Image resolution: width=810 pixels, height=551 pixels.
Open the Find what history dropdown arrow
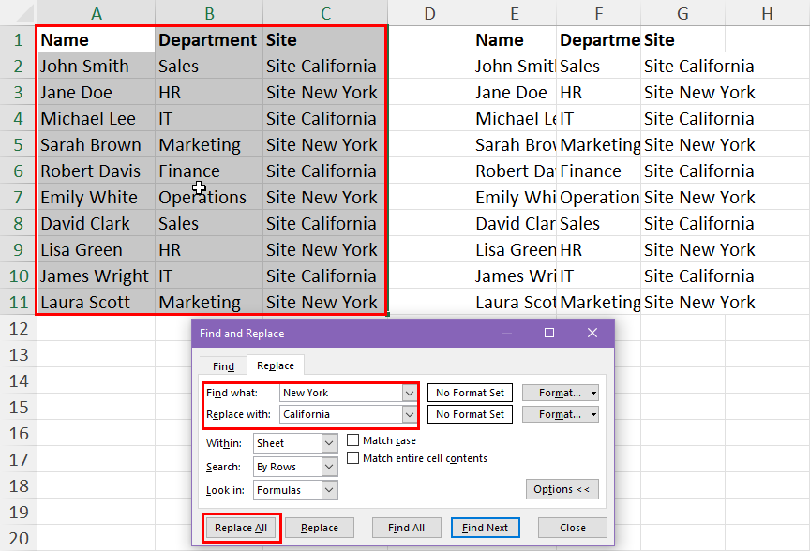409,393
